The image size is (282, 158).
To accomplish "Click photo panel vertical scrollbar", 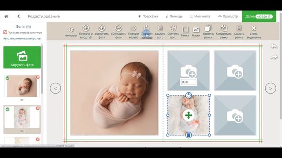I will pyautogui.click(x=42, y=69).
